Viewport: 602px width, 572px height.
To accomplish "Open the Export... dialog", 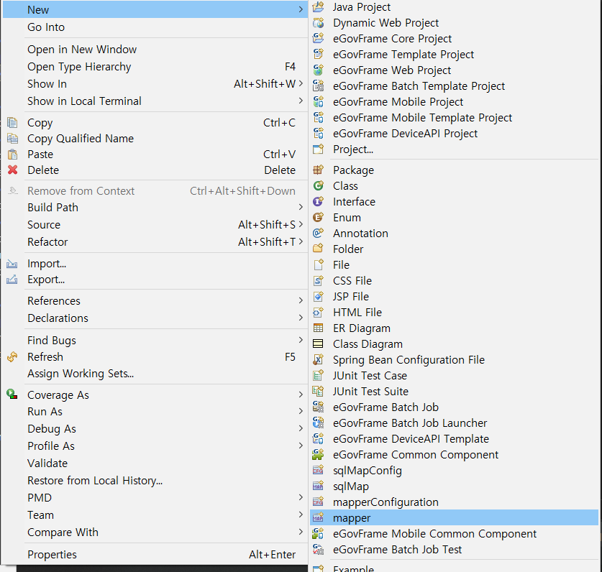I will (x=155, y=280).
